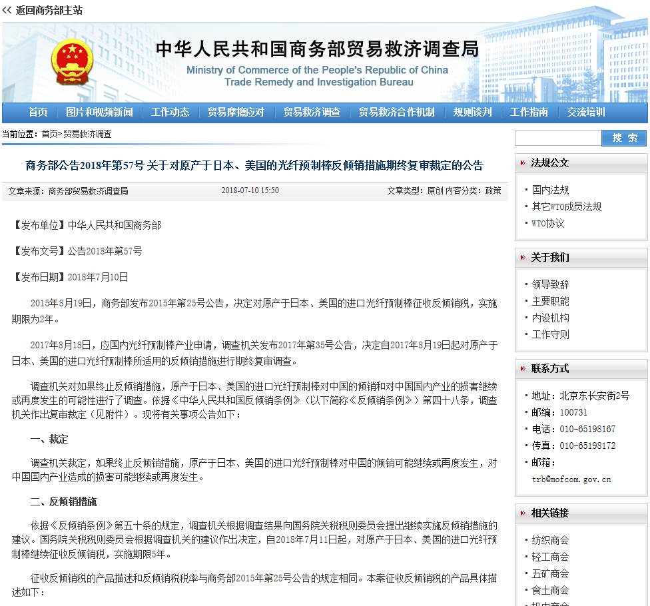Click address 北京东长安街2号
Viewport: 650px width, 606px height.
[595, 396]
